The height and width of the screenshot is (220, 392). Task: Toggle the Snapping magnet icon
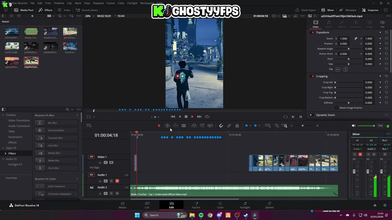(221, 126)
